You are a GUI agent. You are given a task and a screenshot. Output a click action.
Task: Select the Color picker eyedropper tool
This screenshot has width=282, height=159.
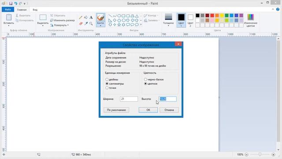coord(86,23)
